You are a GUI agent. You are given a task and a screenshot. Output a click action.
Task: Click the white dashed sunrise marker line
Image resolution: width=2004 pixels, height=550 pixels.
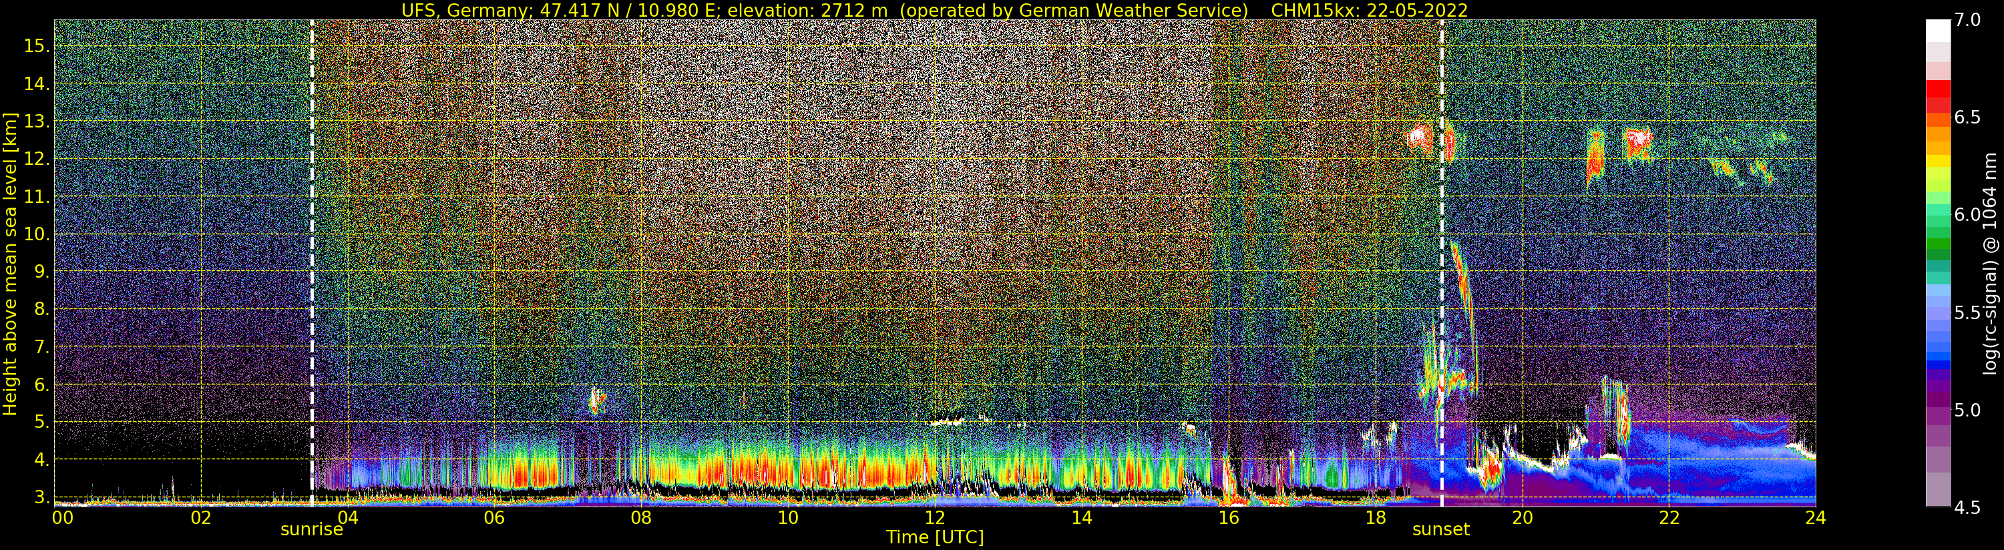tap(311, 264)
